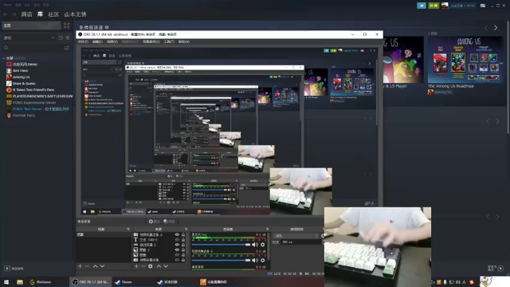Add a new scene with plus icon
The width and height of the screenshot is (510, 287).
click(x=80, y=266)
